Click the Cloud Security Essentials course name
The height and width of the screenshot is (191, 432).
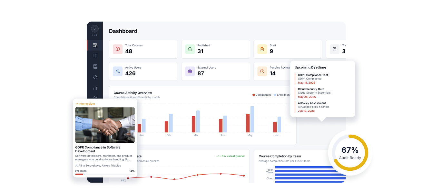coord(314,93)
